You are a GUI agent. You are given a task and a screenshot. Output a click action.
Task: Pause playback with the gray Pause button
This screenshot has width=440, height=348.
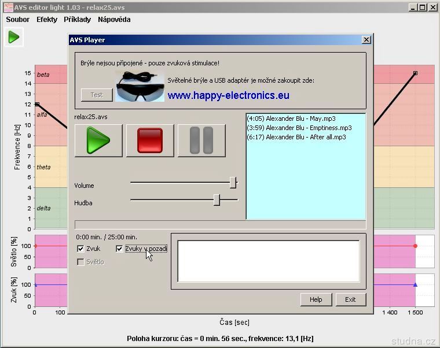tap(201, 140)
